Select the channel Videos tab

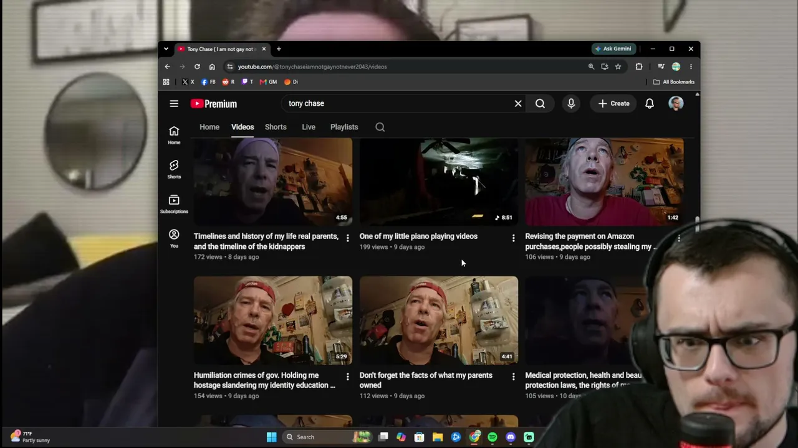243,127
